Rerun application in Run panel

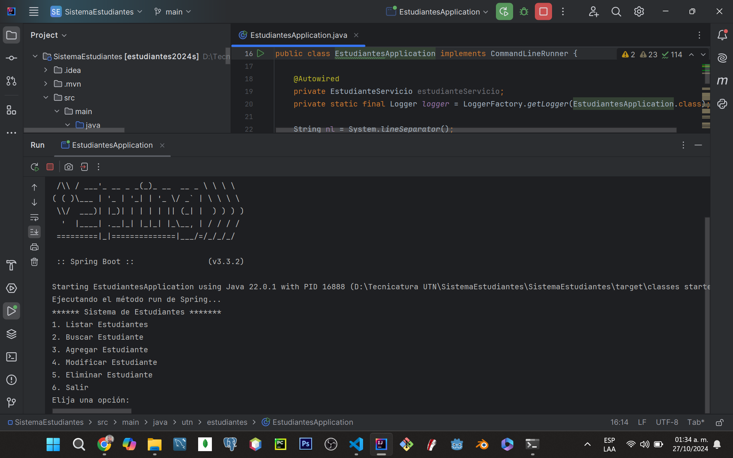(35, 167)
